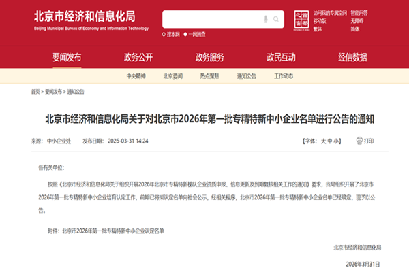Click the closing date 2026年3月31日
Screen dimensions: 409x272
pos(363,265)
